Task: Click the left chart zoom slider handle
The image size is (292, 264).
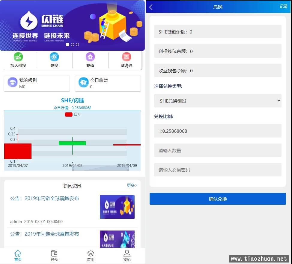Action: [x=73, y=169]
